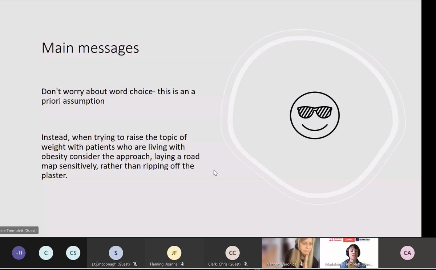This screenshot has width=436, height=270.
Task: Click the Fleming, Joanna name label
Action: point(165,265)
